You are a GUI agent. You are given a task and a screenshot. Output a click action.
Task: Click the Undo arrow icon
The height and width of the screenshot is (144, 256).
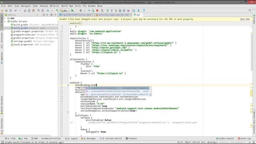pos(16,11)
